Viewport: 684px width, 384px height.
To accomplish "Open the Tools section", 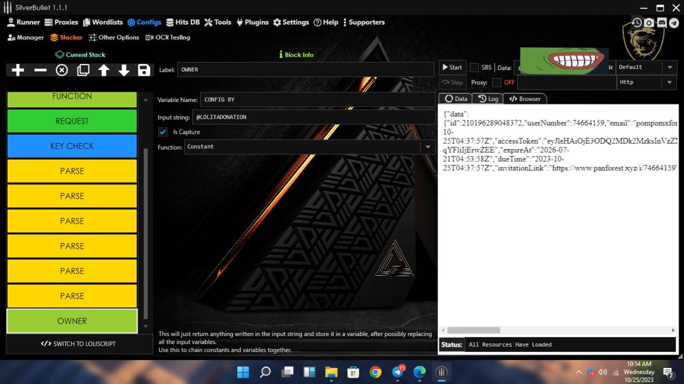I will click(x=217, y=22).
